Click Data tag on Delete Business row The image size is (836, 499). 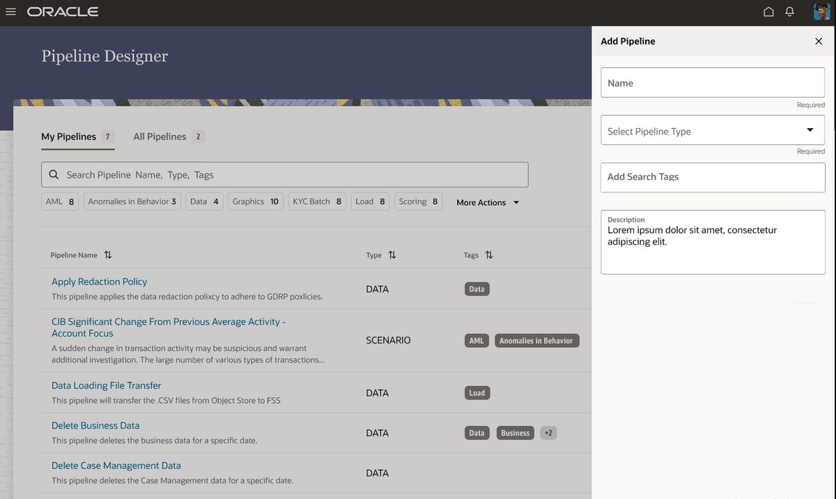point(477,433)
